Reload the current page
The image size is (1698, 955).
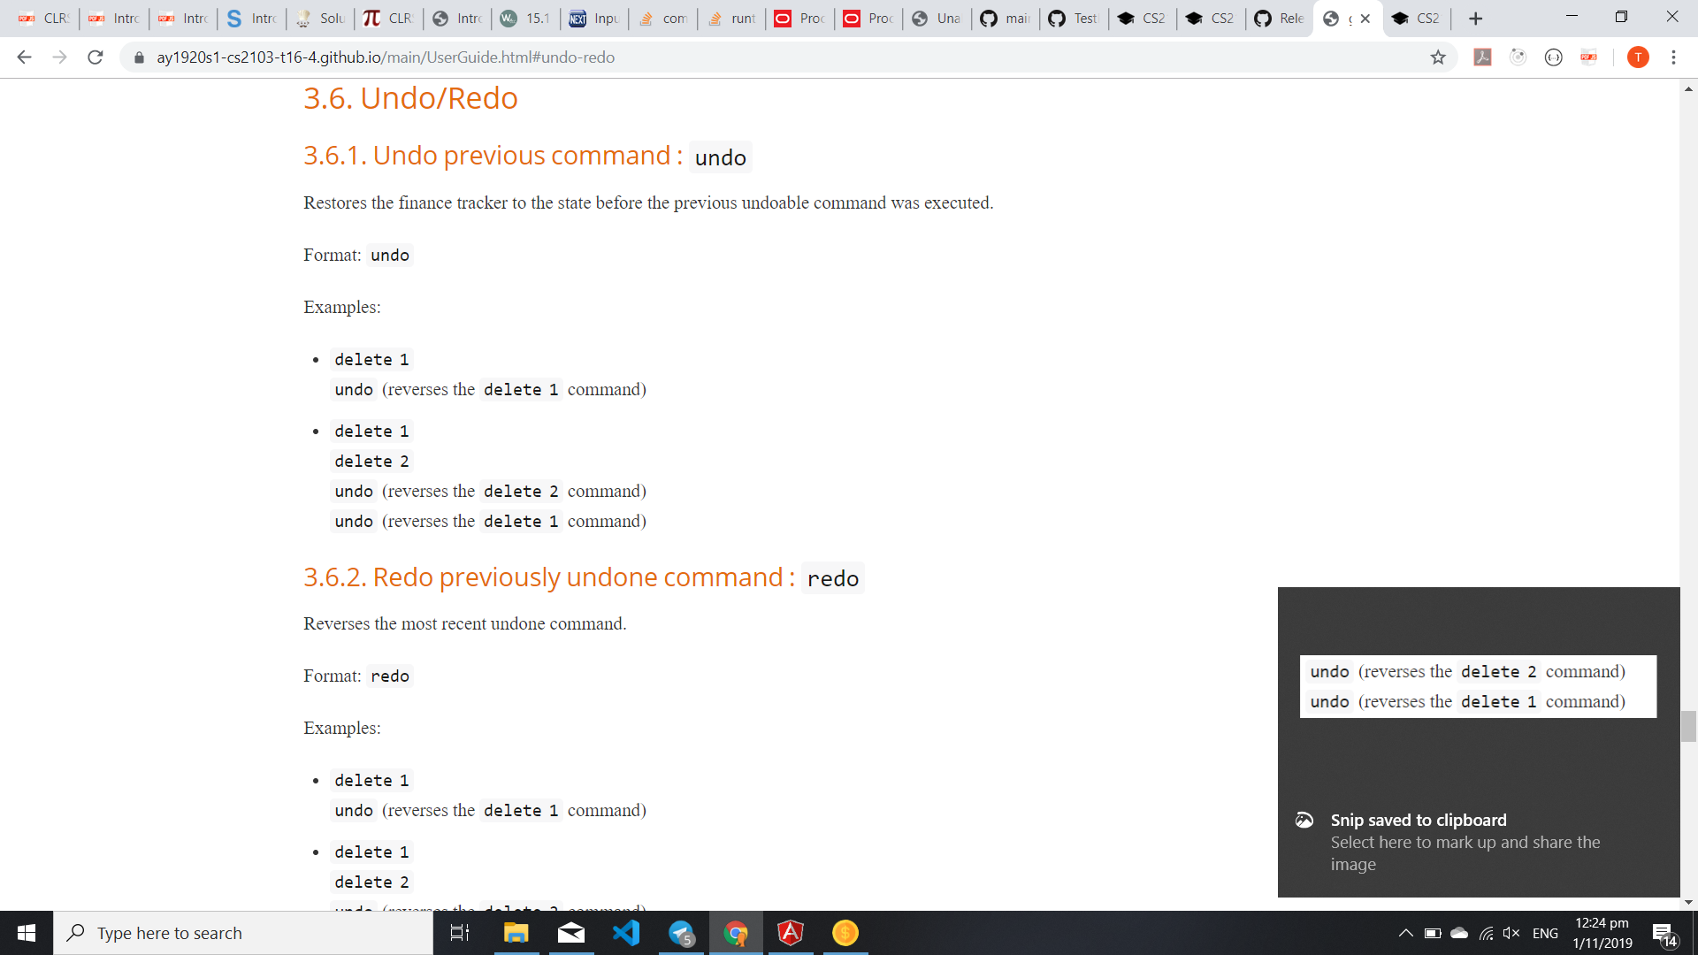pos(96,57)
